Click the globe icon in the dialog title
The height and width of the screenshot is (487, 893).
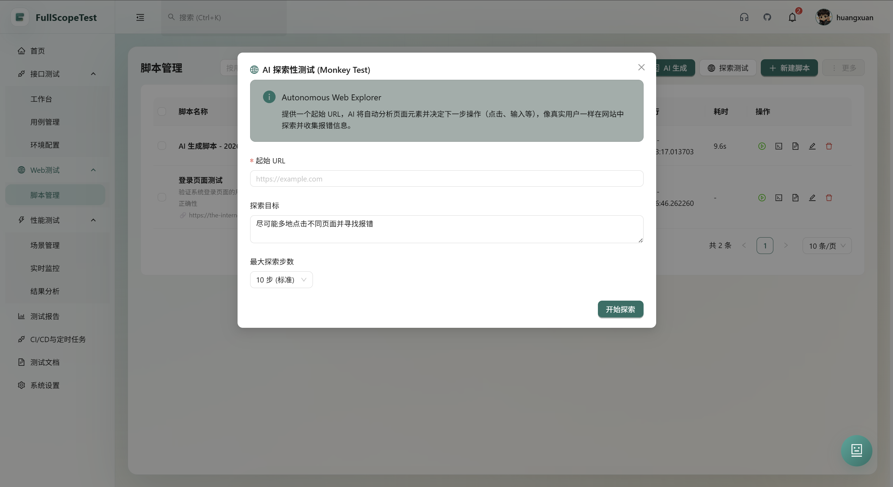254,70
